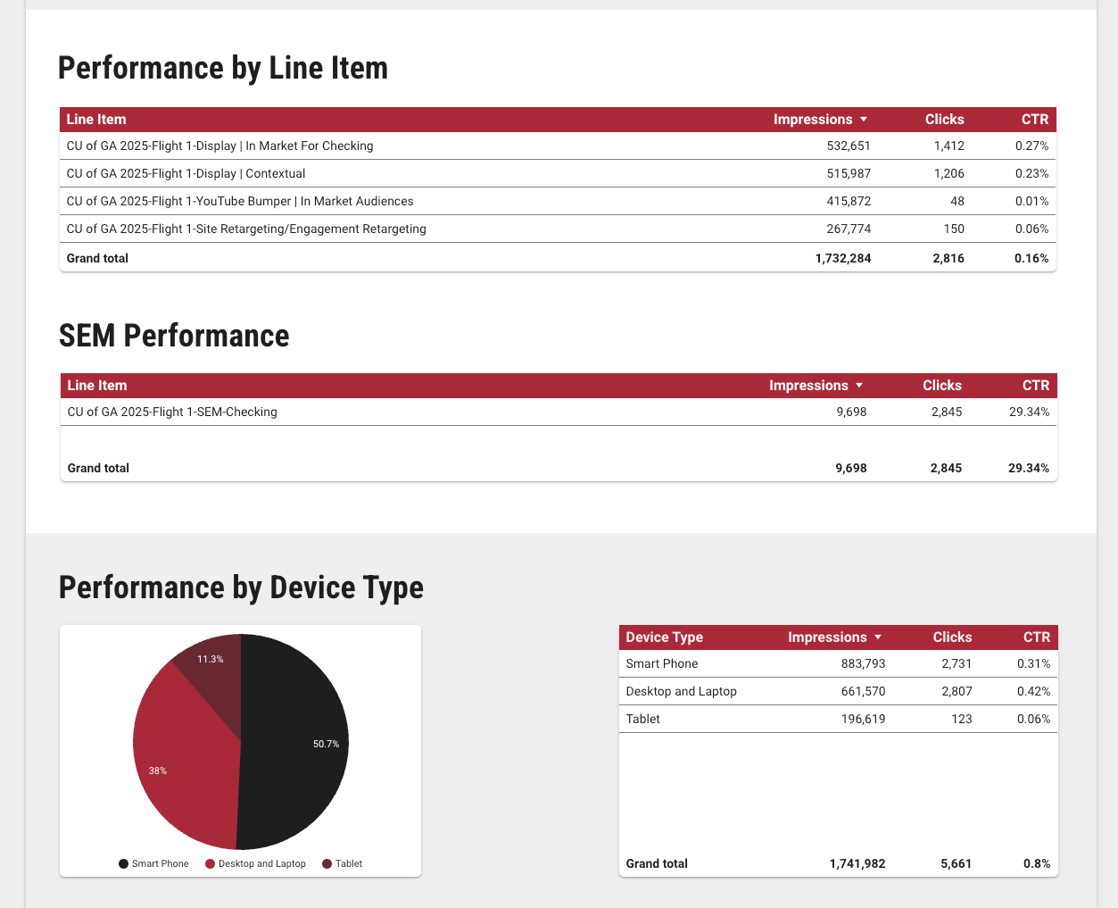Select the In Market For Checking row
The image size is (1118, 908).
219,146
